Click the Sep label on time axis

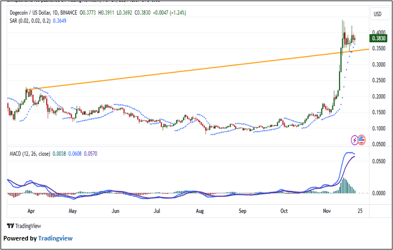(243, 211)
